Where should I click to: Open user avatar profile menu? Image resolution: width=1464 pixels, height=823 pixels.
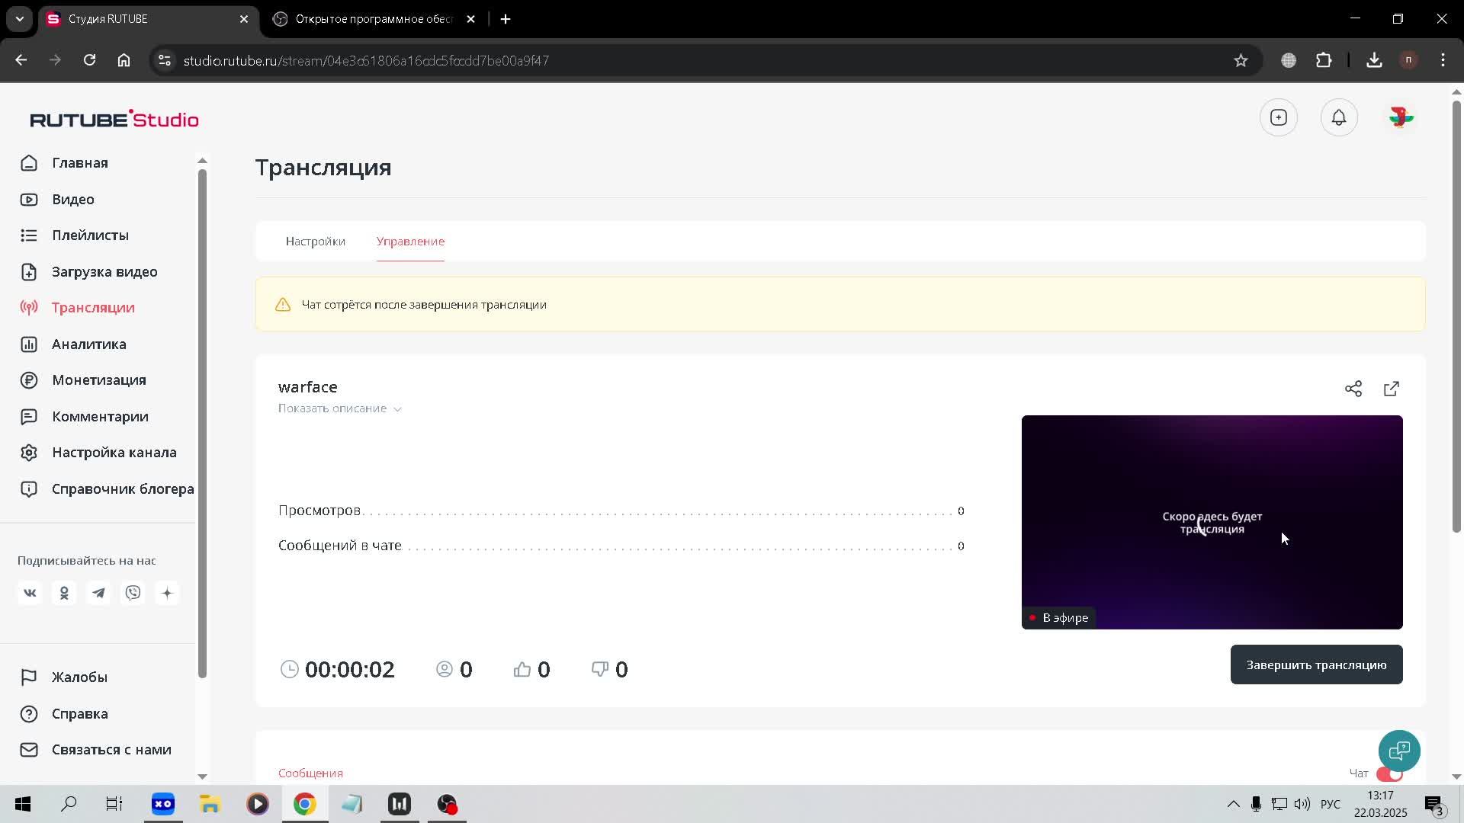click(1401, 117)
